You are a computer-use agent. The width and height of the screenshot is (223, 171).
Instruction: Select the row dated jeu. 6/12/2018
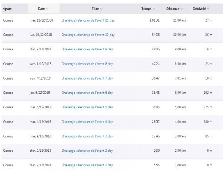[112, 93]
